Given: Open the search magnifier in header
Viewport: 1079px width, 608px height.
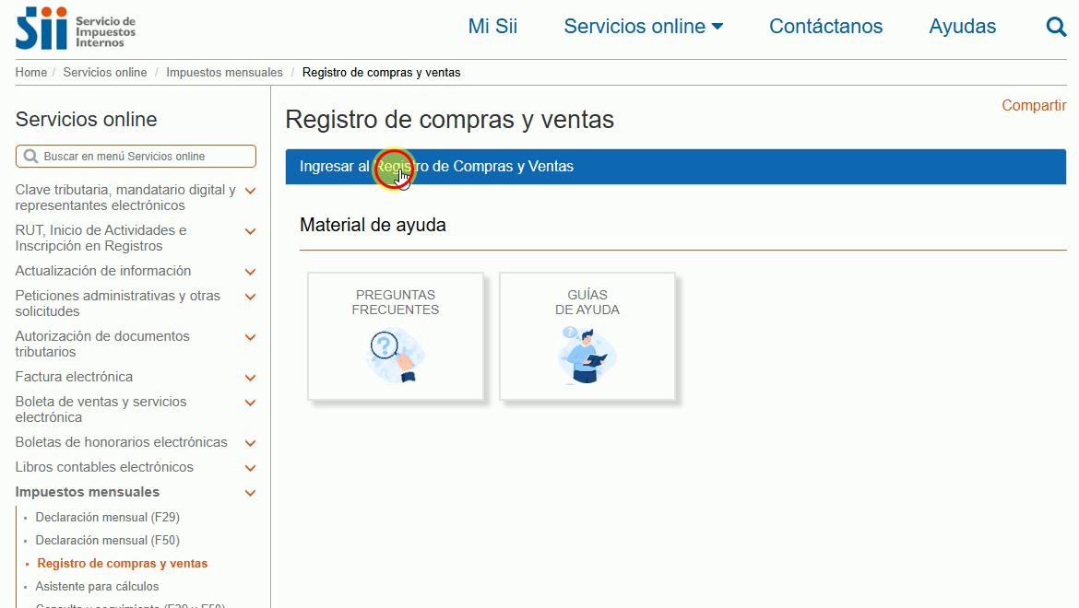Looking at the screenshot, I should [1056, 27].
